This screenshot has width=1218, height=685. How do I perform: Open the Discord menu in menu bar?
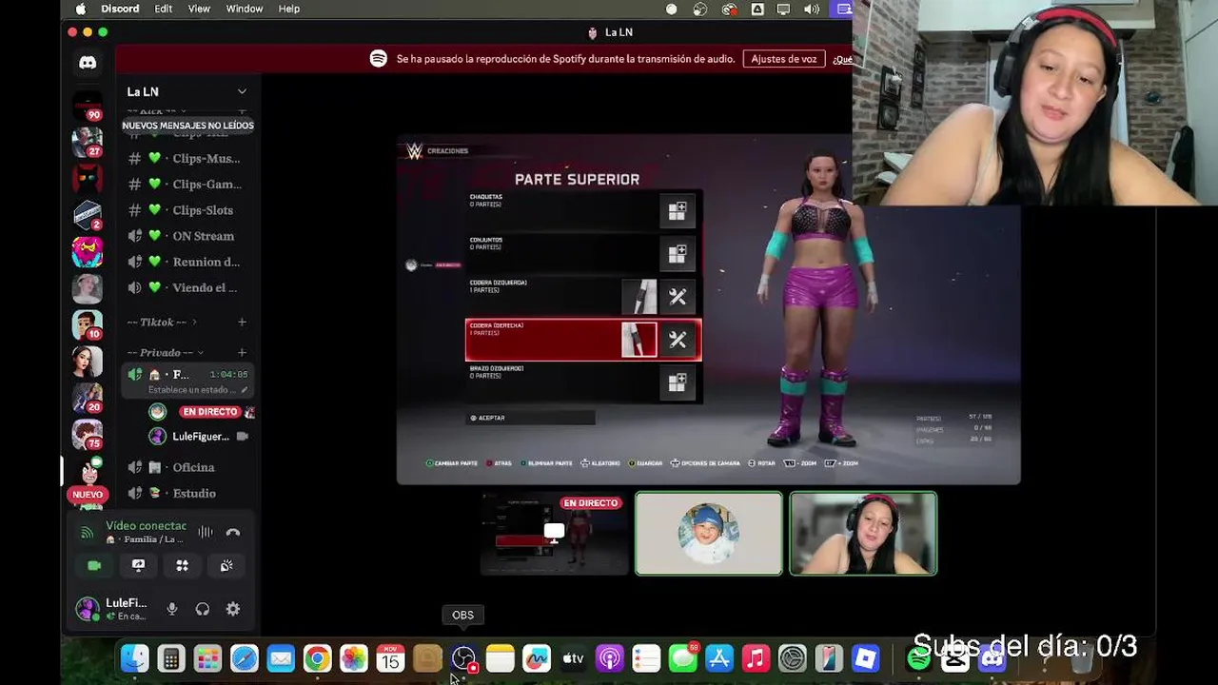click(x=120, y=9)
